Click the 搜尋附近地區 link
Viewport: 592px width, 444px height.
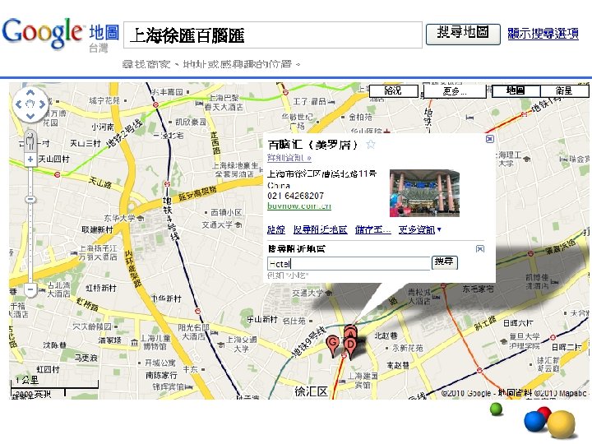coord(320,229)
